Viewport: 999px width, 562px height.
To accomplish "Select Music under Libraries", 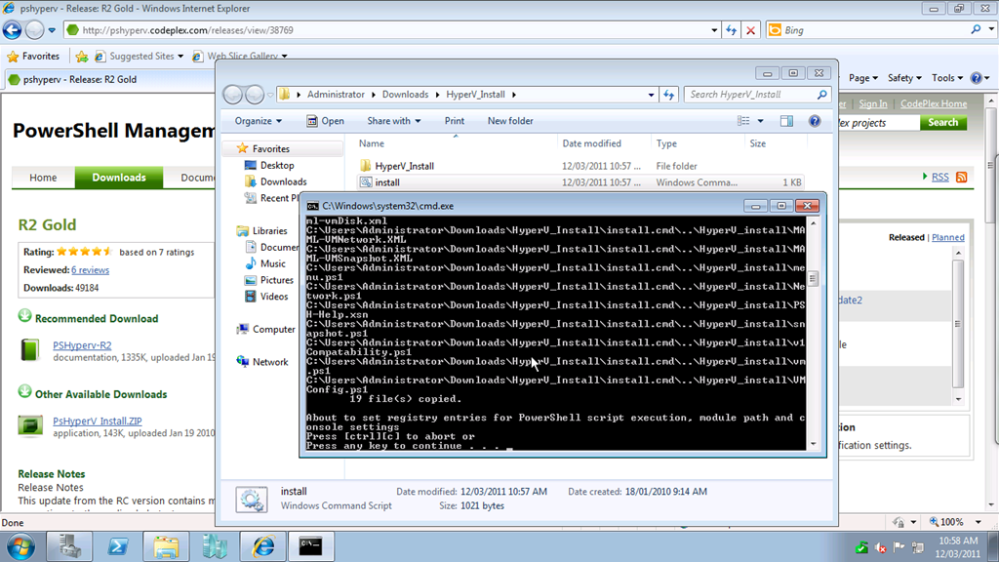I will pos(272,263).
